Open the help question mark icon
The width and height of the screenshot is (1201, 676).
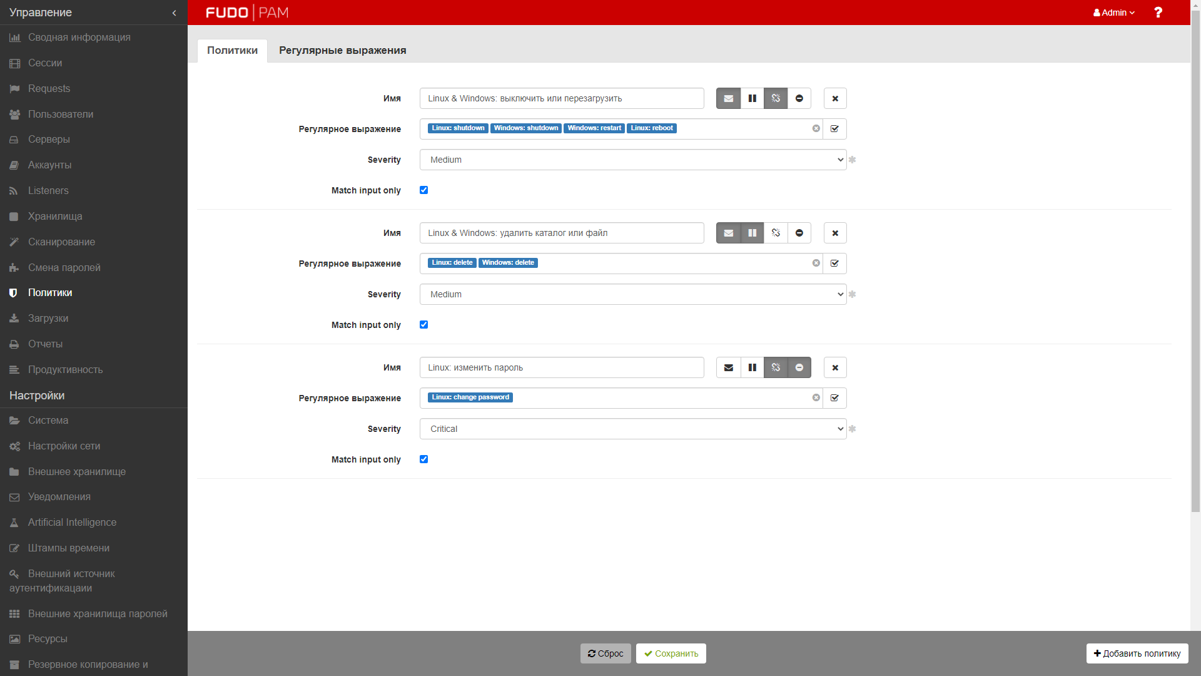point(1158,13)
